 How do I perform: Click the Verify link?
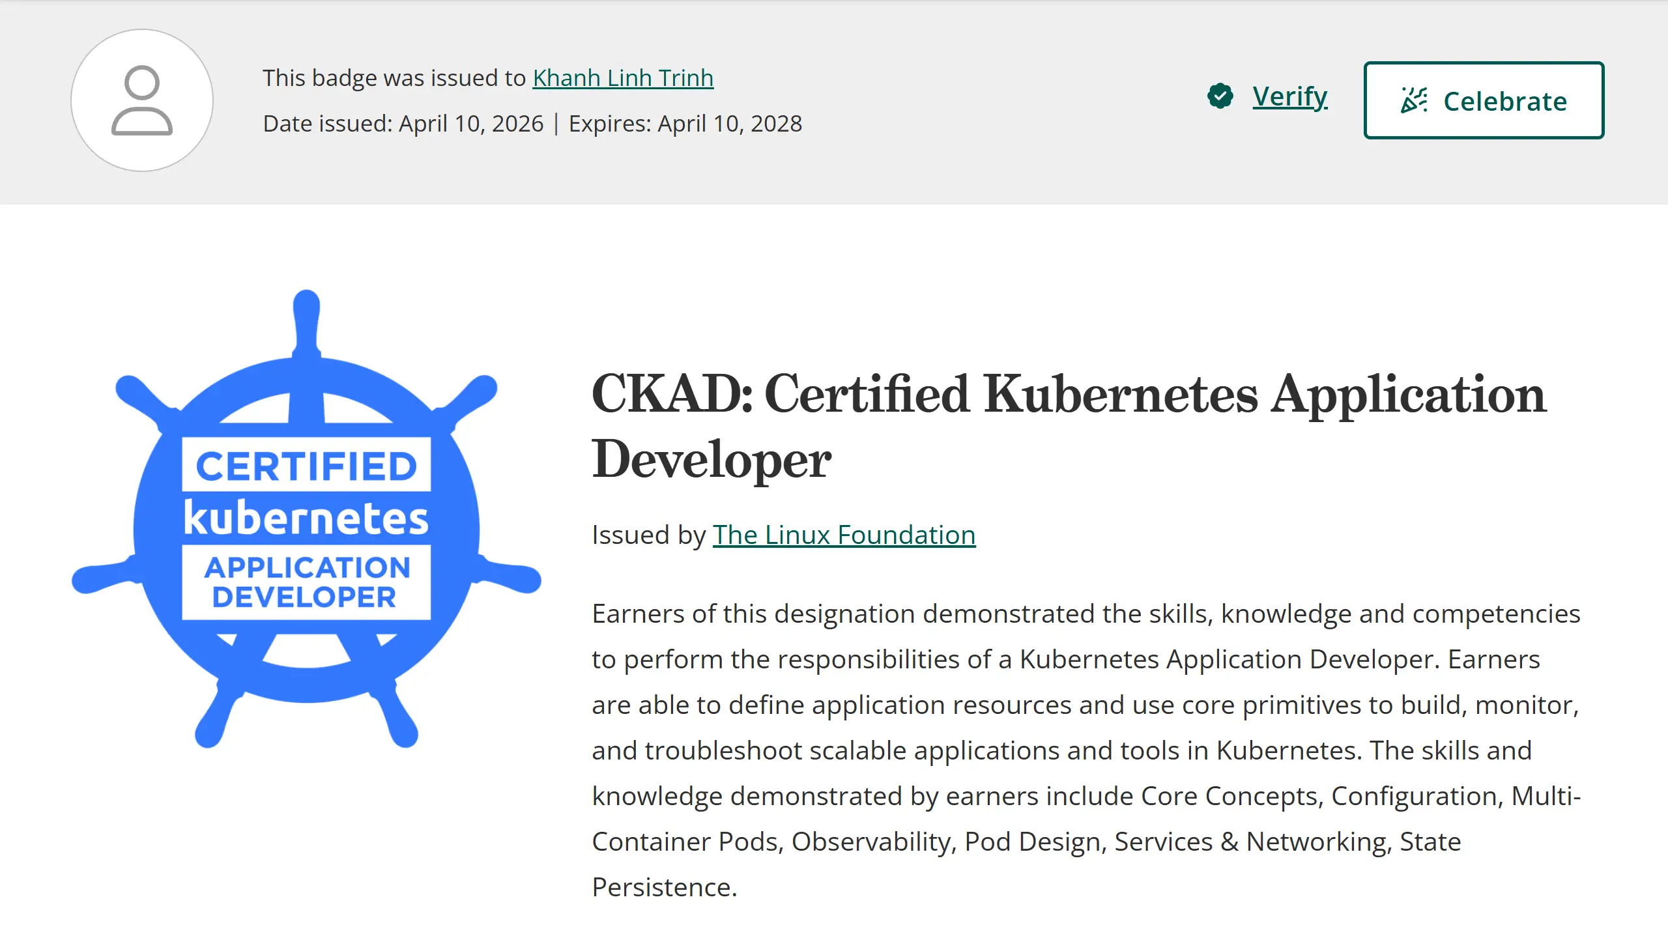click(1289, 96)
